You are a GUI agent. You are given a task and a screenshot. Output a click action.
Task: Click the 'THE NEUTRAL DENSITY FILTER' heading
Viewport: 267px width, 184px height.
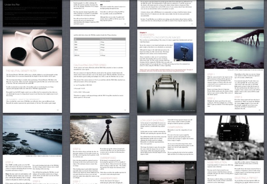click(21, 70)
